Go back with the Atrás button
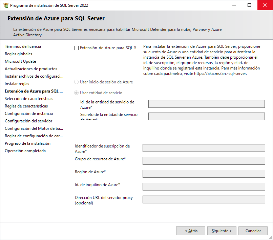 click(191, 231)
